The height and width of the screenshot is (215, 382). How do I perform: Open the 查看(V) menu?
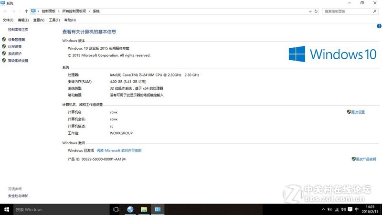coord(39,20)
